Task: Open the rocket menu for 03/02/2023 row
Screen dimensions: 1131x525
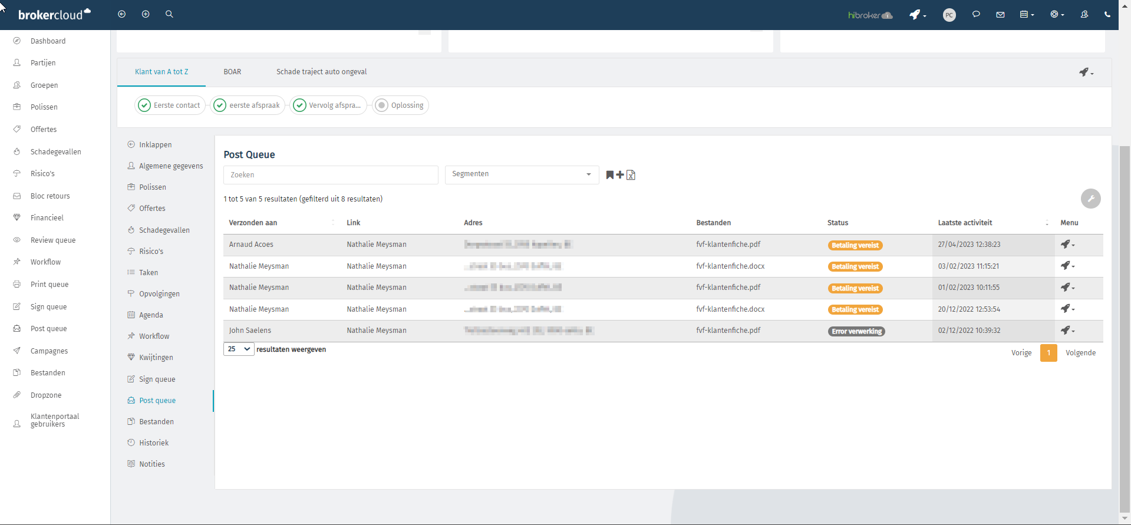Action: pyautogui.click(x=1067, y=266)
